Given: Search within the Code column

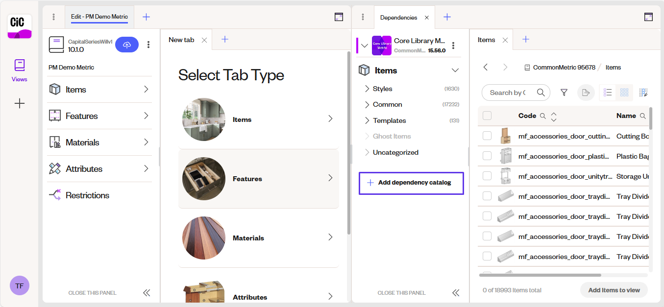Looking at the screenshot, I should 543,116.
